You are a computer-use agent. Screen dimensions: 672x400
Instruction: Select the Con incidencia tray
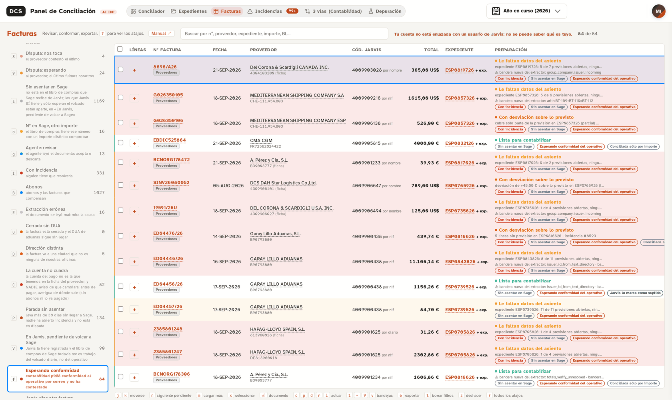coord(58,173)
